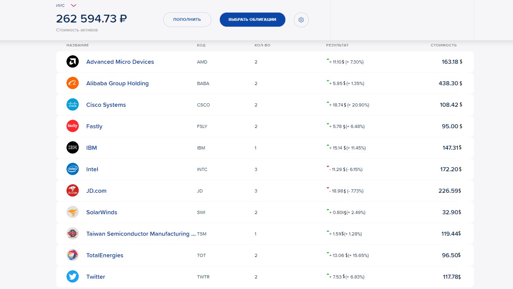Open the IBM stock name link
513x289 pixels.
pyautogui.click(x=91, y=148)
